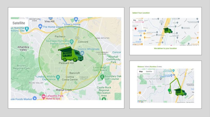
Task: Click the College Park High School pin
Action: click(x=161, y=79)
